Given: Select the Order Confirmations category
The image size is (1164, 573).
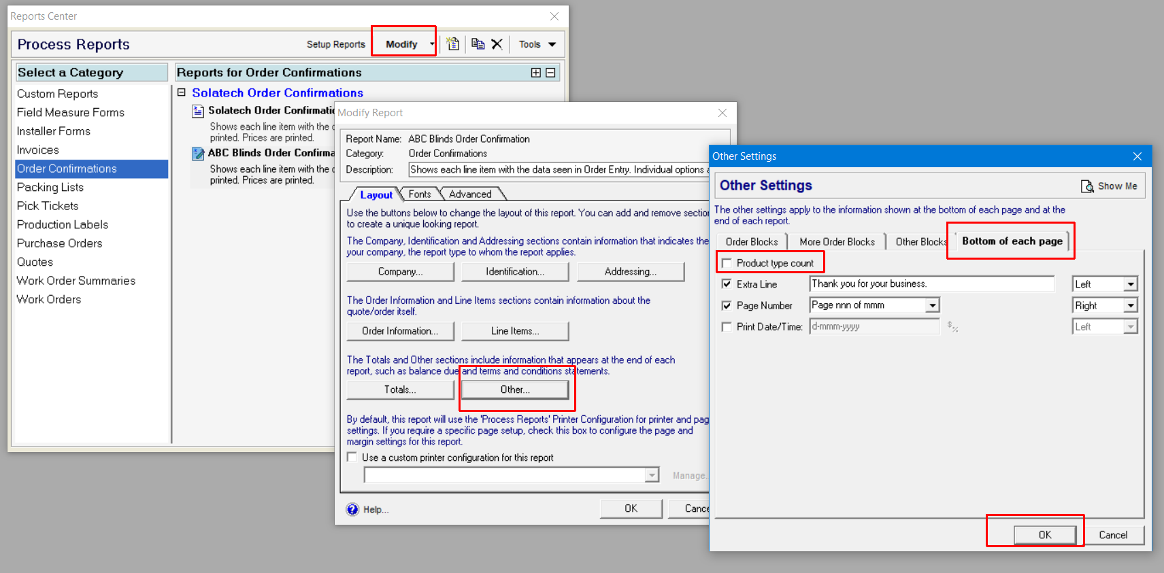Looking at the screenshot, I should [91, 169].
